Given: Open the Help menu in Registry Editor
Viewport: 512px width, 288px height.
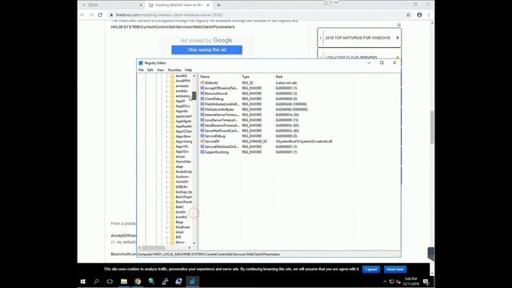Looking at the screenshot, I should pos(189,70).
